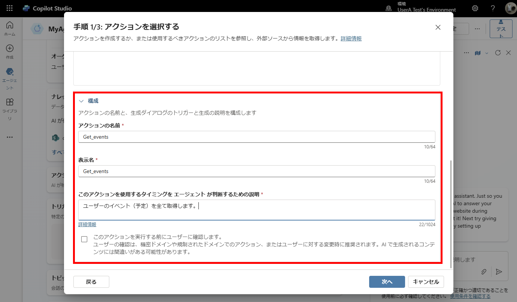Open the app launcher waffle menu
The height and width of the screenshot is (302, 517).
tap(10, 8)
